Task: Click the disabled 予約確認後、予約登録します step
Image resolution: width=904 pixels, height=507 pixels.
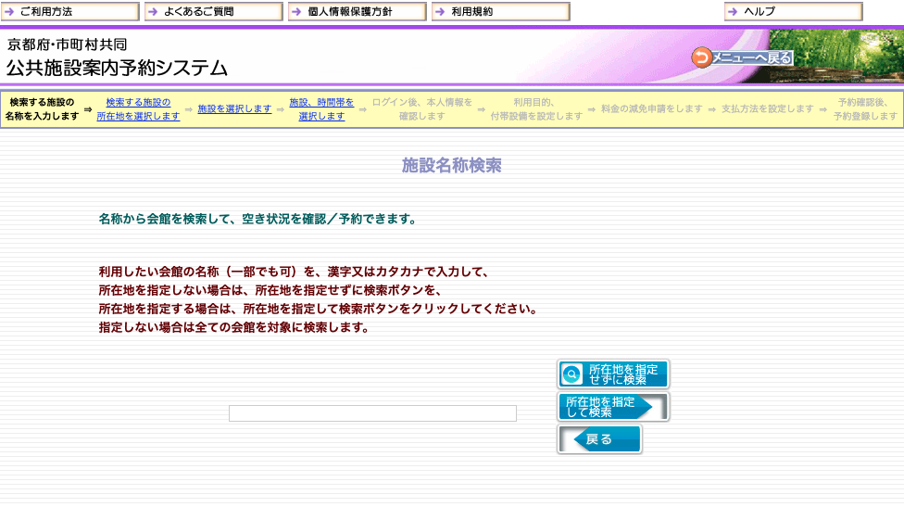Action: click(865, 109)
